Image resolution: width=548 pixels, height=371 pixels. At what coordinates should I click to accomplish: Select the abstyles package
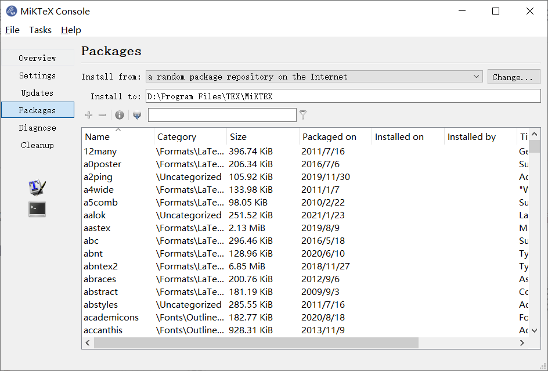tap(306, 305)
